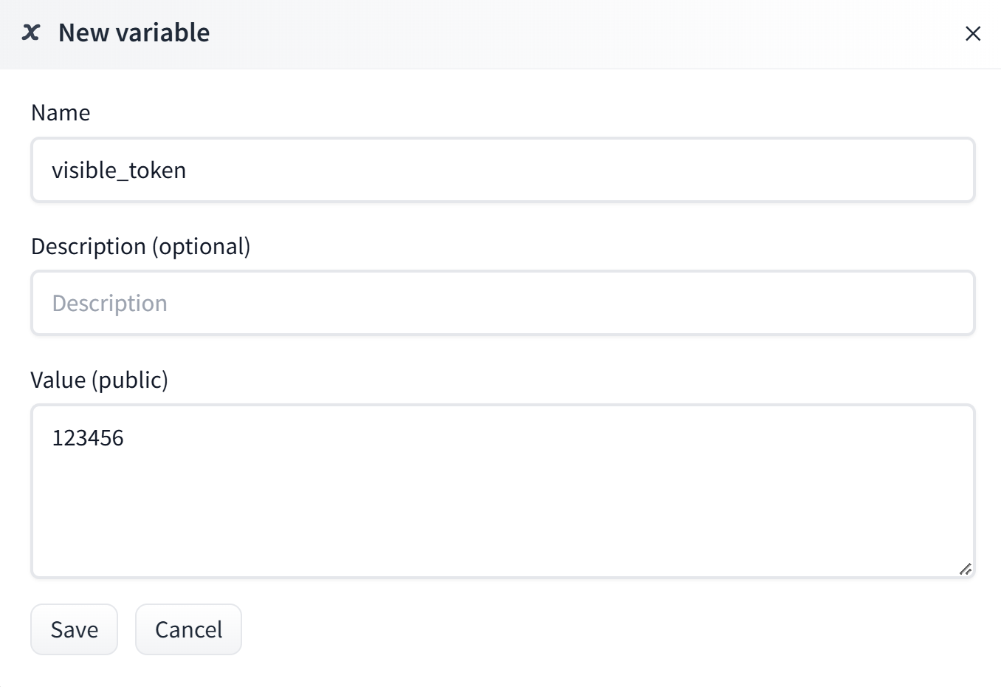Viewport: 1001px width, 687px height.
Task: Focus the Name input field
Action: tap(502, 170)
